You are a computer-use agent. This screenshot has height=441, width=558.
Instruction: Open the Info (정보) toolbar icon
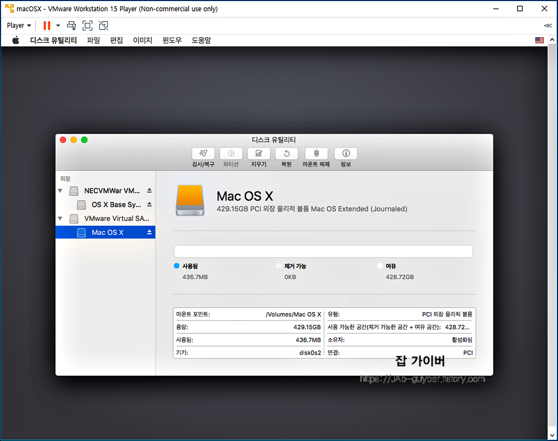(346, 153)
